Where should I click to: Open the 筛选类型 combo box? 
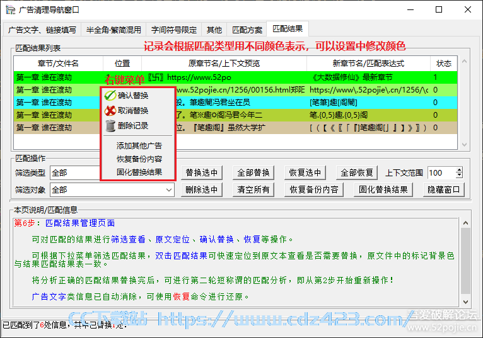click(76, 173)
